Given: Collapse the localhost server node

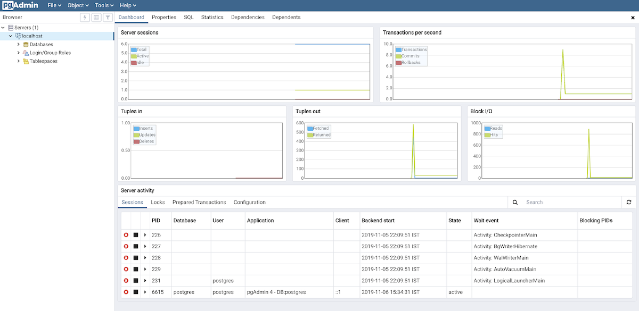Looking at the screenshot, I should pos(11,36).
